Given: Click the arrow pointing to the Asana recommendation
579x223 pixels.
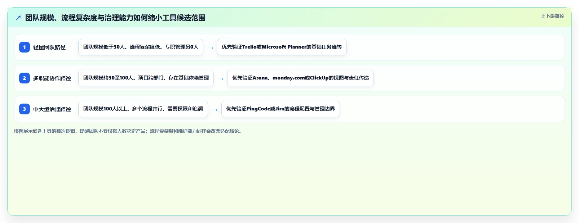Looking at the screenshot, I should (221, 79).
